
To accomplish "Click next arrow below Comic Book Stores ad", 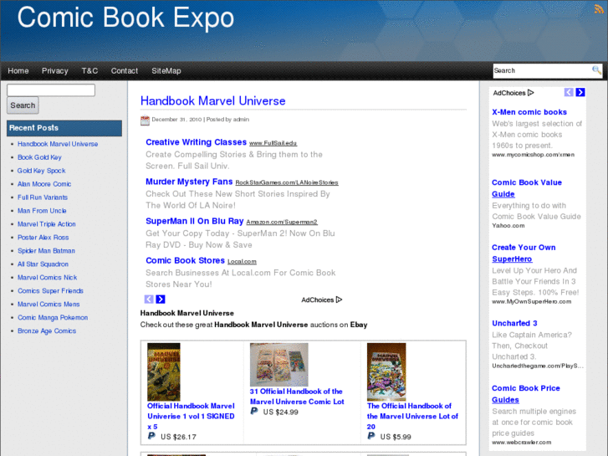I will pos(161,300).
